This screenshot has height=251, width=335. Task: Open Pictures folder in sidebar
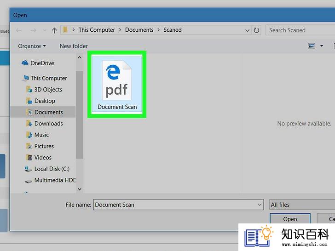pos(44,146)
